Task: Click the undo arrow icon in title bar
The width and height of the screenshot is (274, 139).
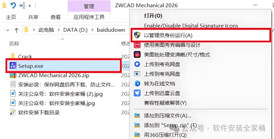Action: point(13,5)
